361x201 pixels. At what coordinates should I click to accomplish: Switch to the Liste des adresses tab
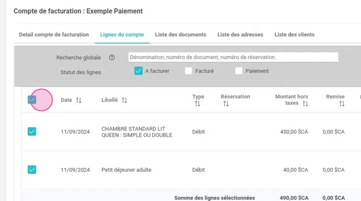coord(240,35)
